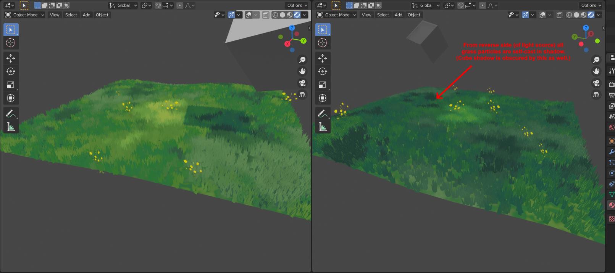
Task: Click zoom magnifier icon in right viewport
Action: pos(596,60)
